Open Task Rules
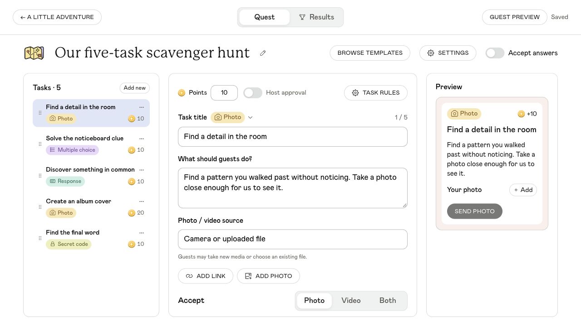The image size is (581, 326). click(376, 93)
